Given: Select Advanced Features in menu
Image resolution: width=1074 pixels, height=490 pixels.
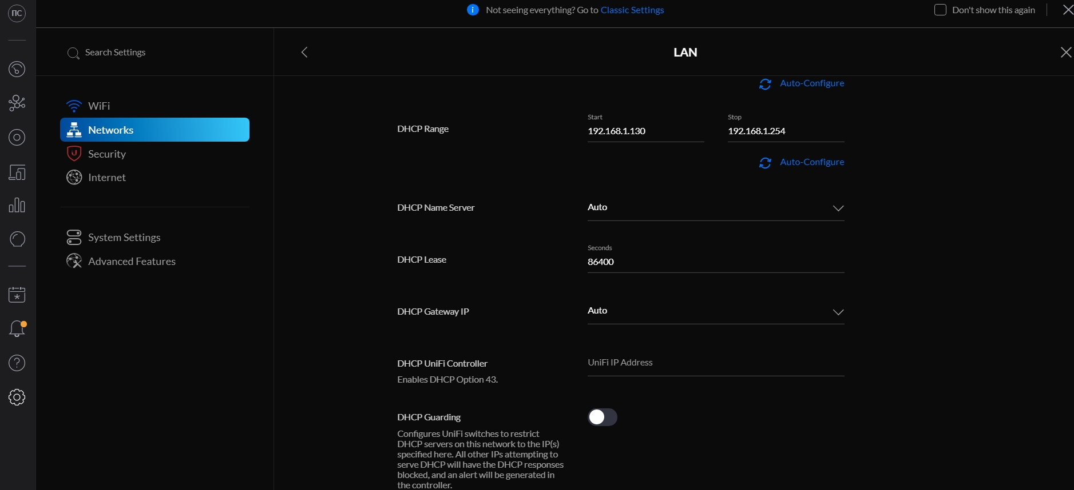Looking at the screenshot, I should point(154,261).
